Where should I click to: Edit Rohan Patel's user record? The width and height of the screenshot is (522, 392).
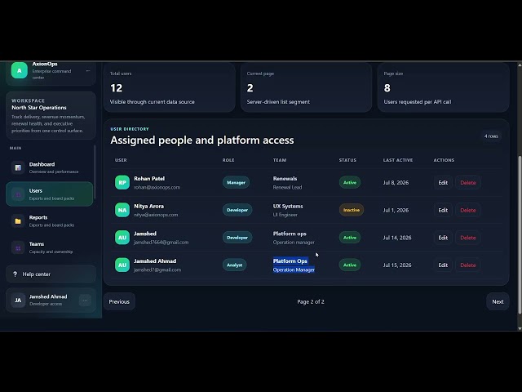[x=443, y=183]
